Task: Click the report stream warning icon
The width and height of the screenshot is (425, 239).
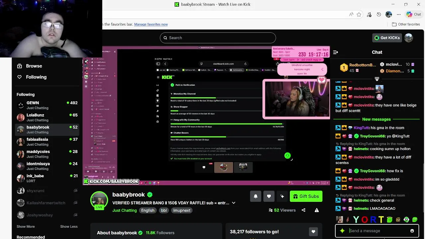Action: click(317, 210)
